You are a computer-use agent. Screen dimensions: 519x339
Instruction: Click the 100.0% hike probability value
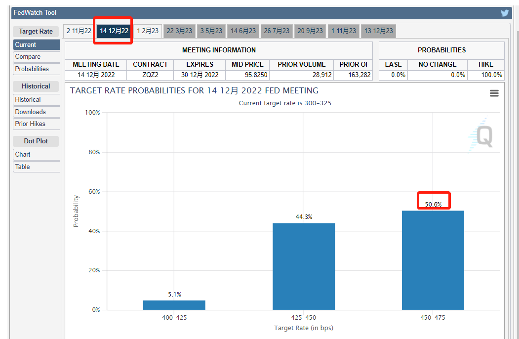[x=491, y=75]
